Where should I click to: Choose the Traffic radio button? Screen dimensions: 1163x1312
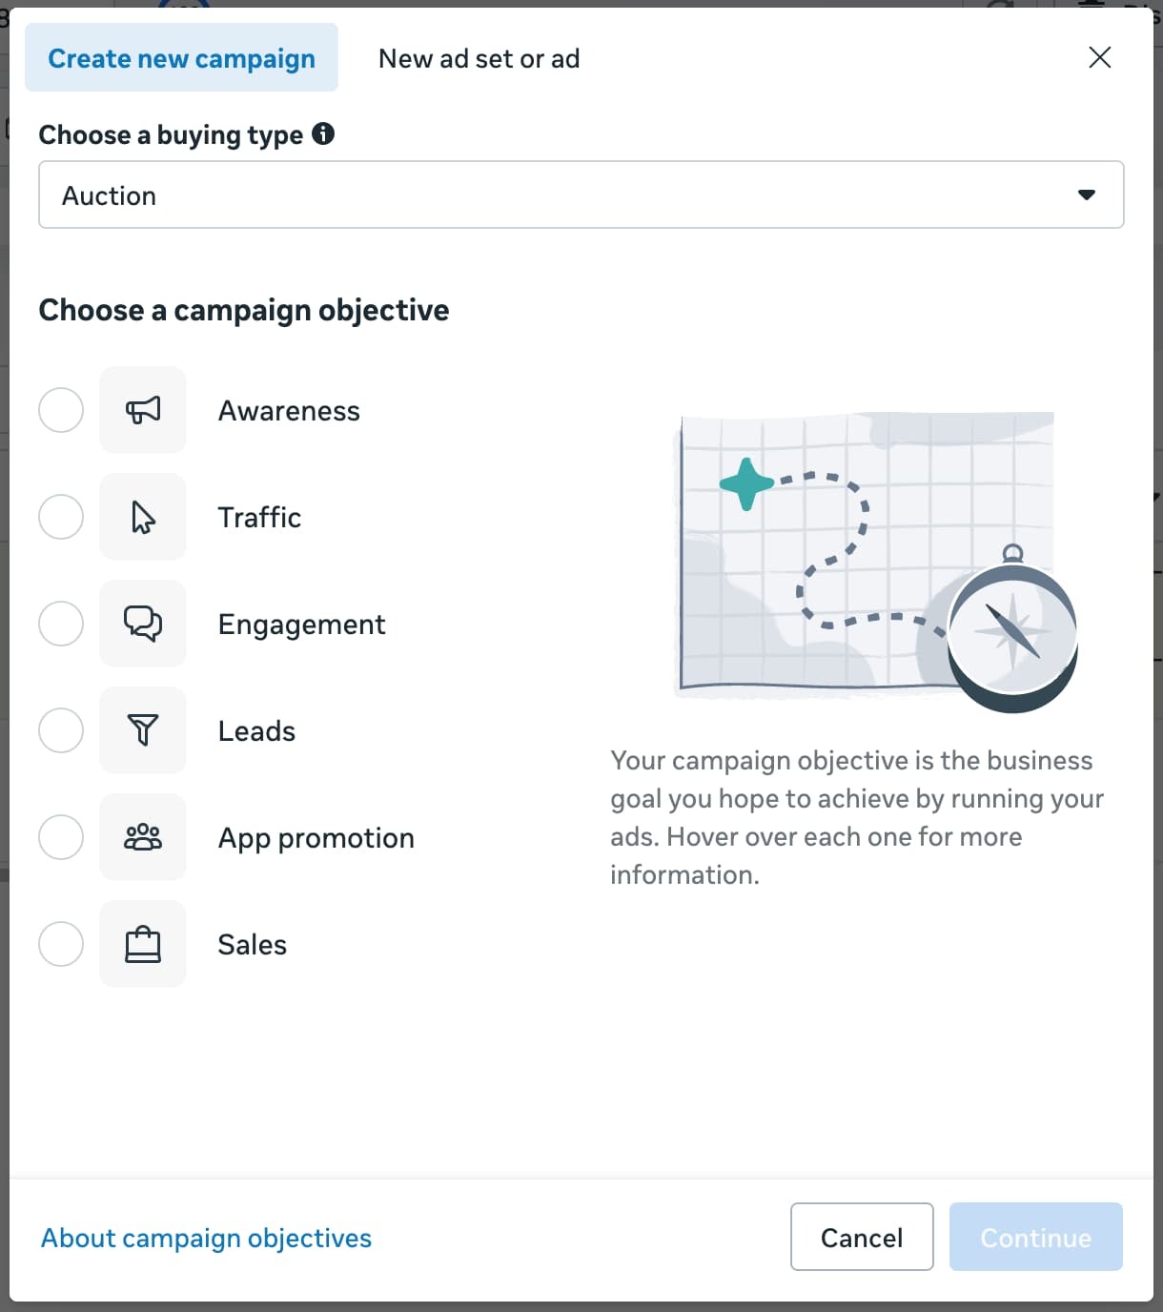(61, 517)
